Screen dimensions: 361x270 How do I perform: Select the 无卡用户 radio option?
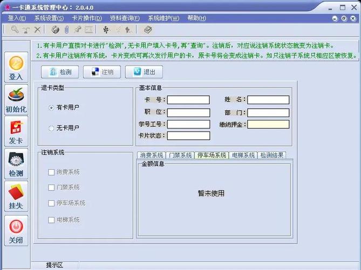pyautogui.click(x=51, y=128)
